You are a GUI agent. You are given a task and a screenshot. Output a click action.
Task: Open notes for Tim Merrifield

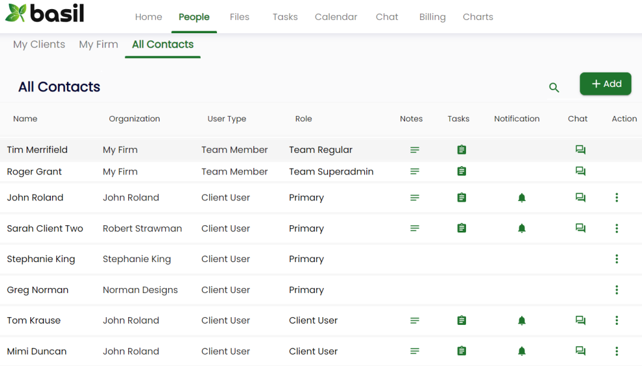(x=415, y=150)
